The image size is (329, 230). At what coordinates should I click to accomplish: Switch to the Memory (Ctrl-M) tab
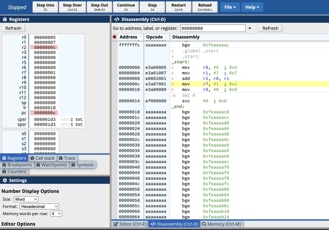pos(221,224)
